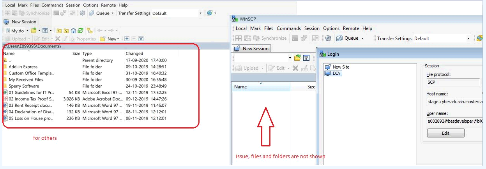
Task: Click the Host name input field
Action: (x=454, y=102)
